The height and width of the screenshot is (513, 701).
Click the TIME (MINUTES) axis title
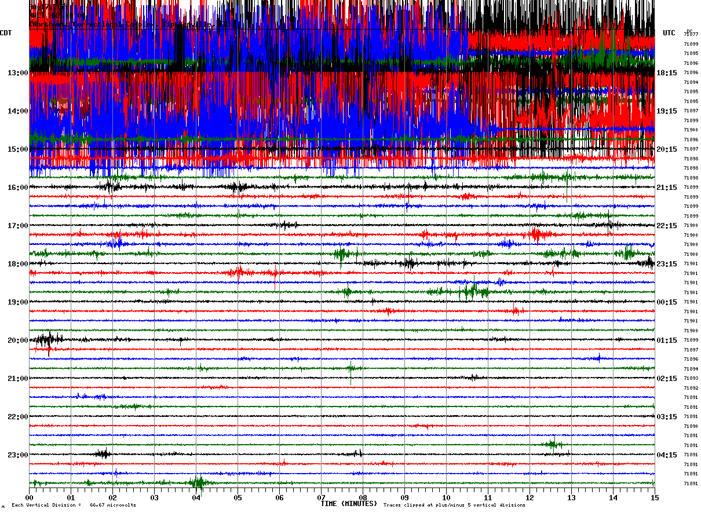349,504
